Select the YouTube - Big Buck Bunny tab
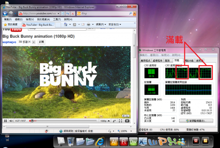Screen dimensions: 220x148 (38, 25)
